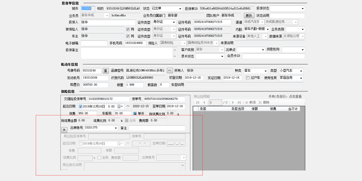Click the 投保人 name field 张华

108,22
